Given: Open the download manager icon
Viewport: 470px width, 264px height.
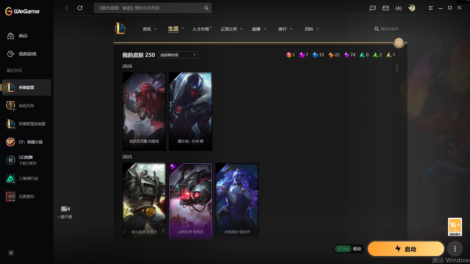Looking at the screenshot, I should (399, 8).
